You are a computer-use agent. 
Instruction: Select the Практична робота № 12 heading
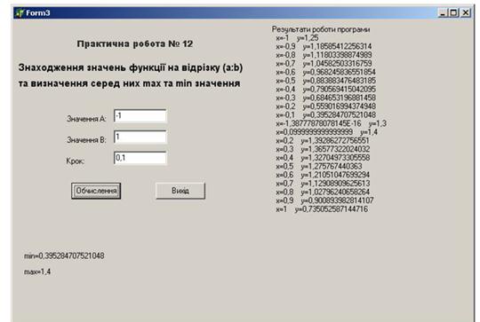pyautogui.click(x=135, y=44)
